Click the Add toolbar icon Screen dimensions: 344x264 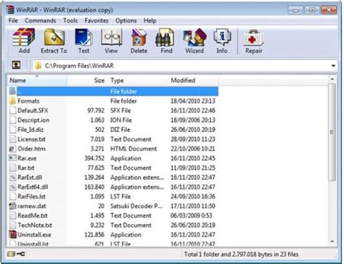[24, 37]
